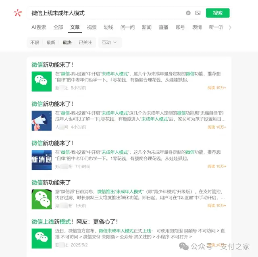
Task: Select the 文章 tab
Action: (x=75, y=27)
